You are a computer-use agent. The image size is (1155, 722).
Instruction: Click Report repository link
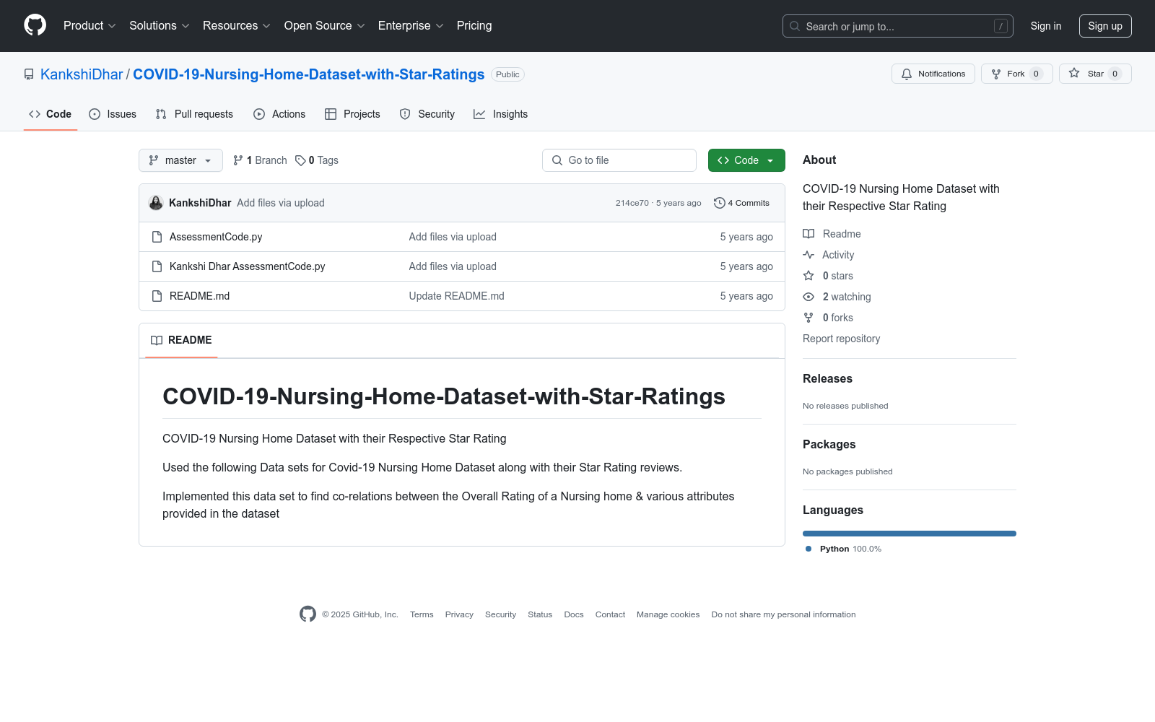tap(842, 339)
